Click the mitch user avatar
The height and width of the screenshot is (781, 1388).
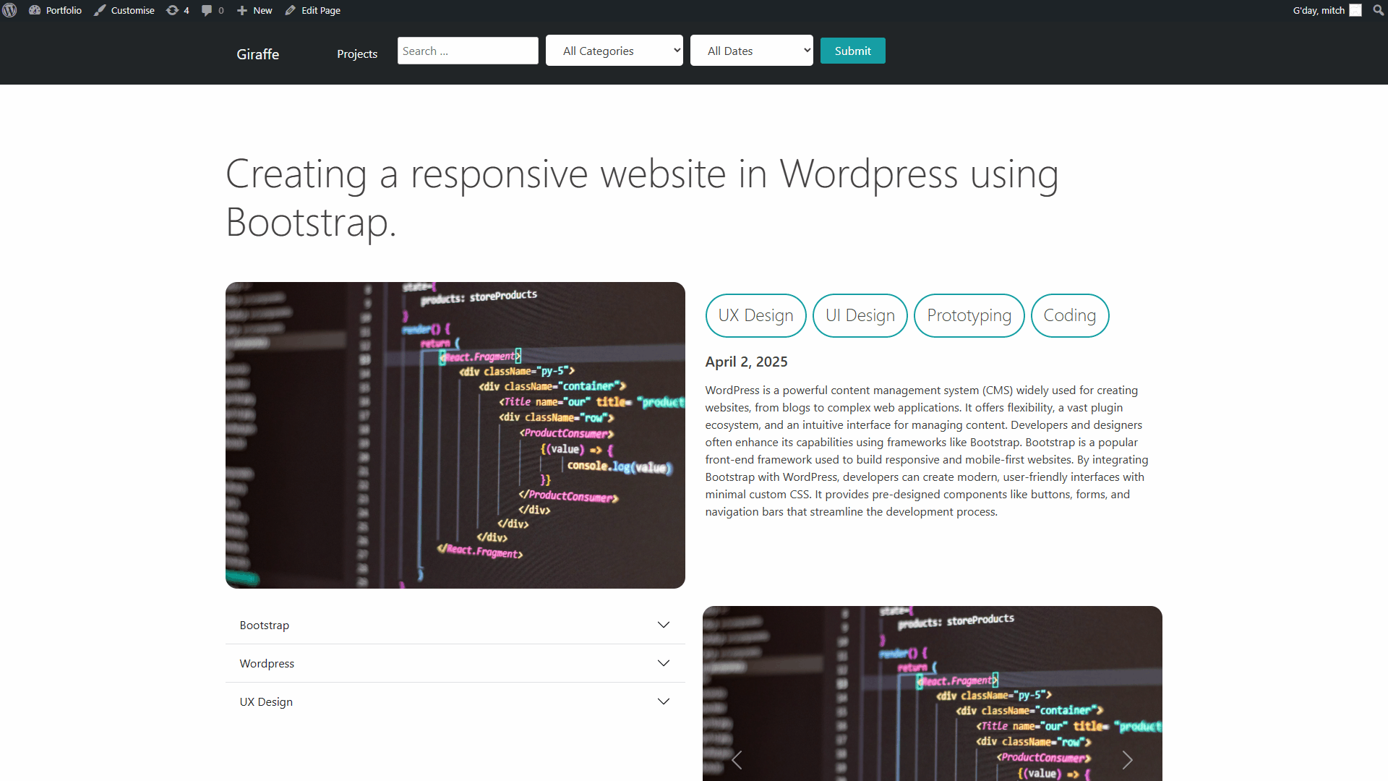1355,10
